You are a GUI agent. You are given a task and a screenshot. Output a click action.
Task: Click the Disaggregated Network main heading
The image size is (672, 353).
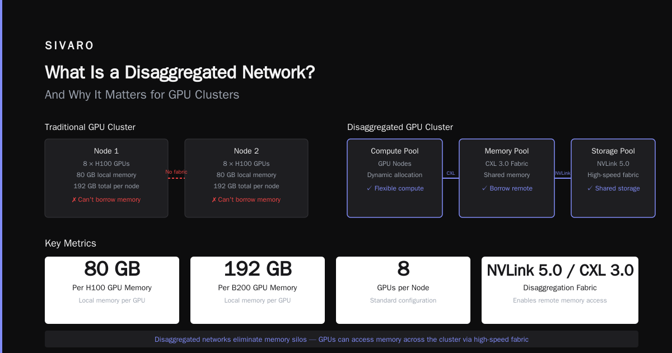(x=180, y=72)
